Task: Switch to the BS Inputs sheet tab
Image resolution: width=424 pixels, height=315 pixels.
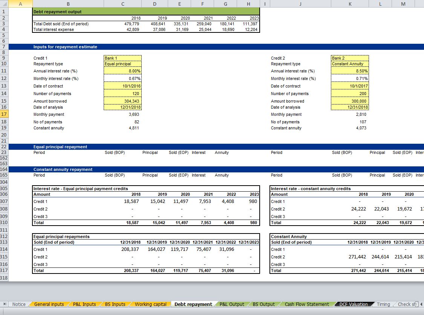Action: click(115, 304)
